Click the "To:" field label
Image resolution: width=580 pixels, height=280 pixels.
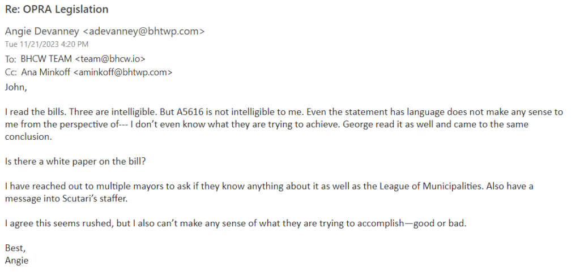[11, 58]
